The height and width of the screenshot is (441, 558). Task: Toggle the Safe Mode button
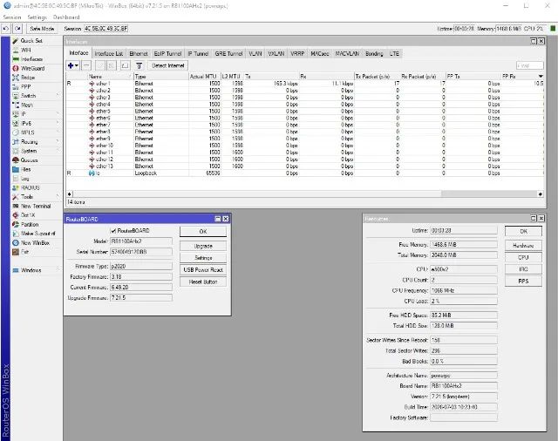coord(42,29)
